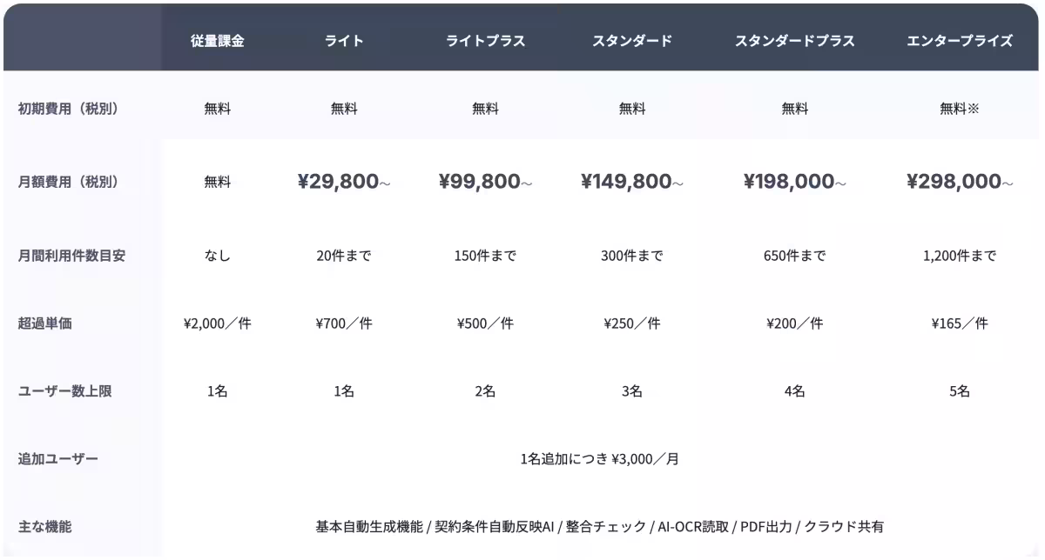Viewport: 1045px width, 560px height.
Task: Select the ライト plan header
Action: (x=344, y=41)
